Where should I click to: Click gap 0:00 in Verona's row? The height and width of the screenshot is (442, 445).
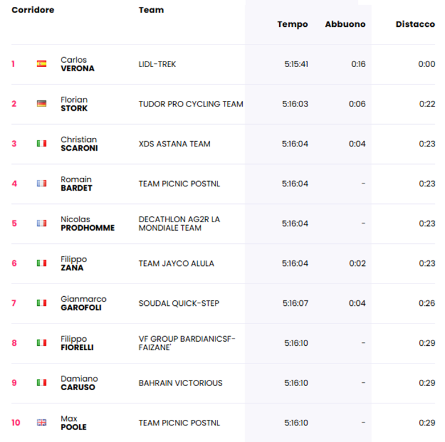427,64
